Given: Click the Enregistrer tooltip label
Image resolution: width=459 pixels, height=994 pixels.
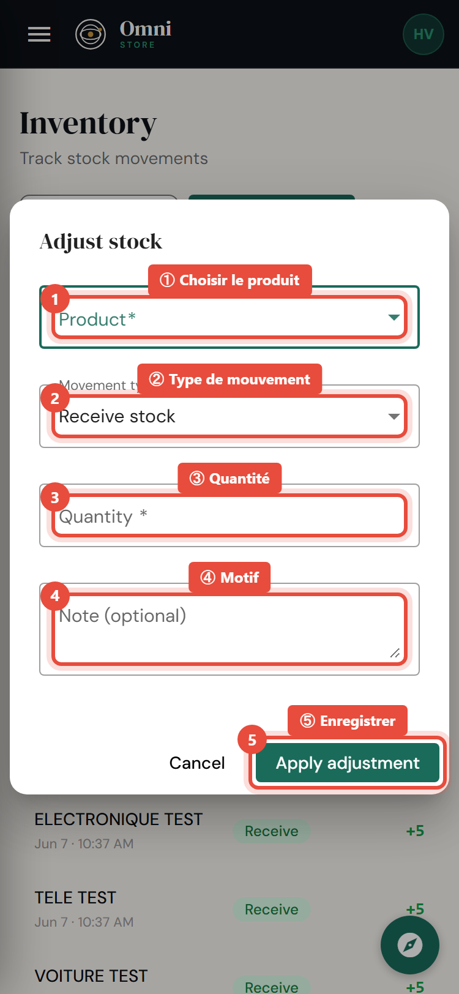Looking at the screenshot, I should click(x=348, y=720).
